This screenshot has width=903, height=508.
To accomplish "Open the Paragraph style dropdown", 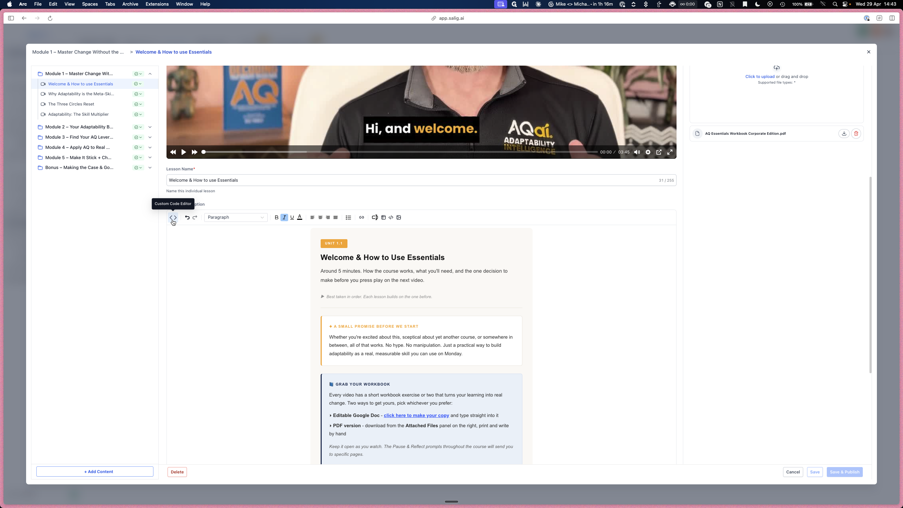I will click(236, 217).
